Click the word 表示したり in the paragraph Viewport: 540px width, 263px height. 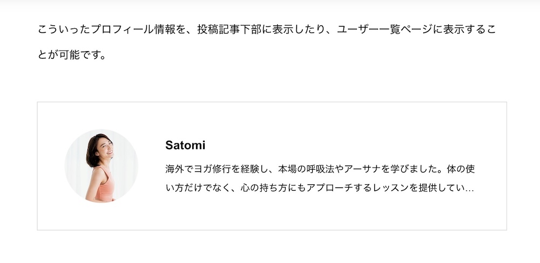click(299, 30)
